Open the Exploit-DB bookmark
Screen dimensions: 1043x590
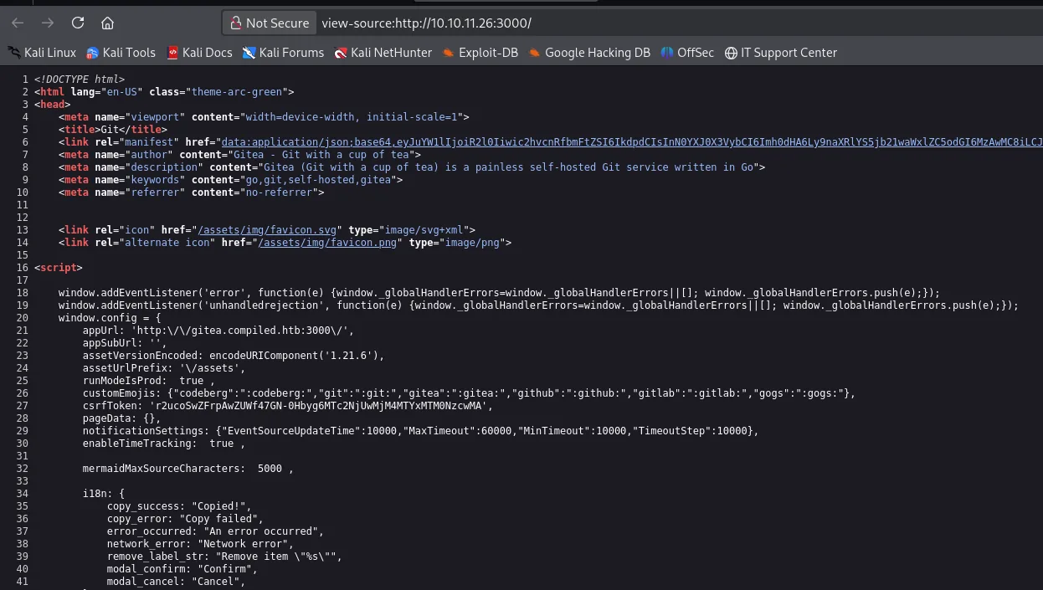point(480,53)
